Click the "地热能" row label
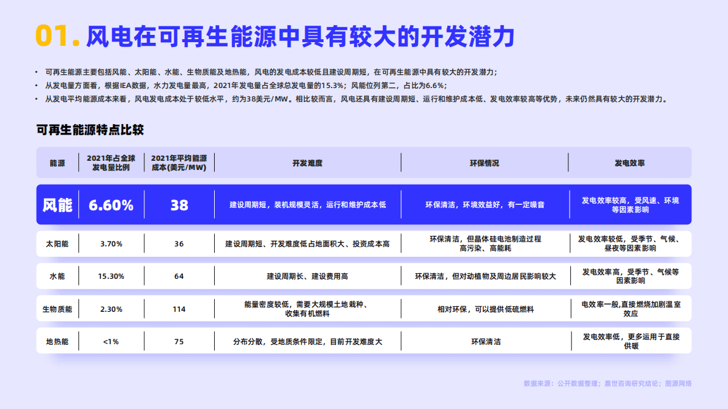The height and width of the screenshot is (409, 728). [58, 341]
